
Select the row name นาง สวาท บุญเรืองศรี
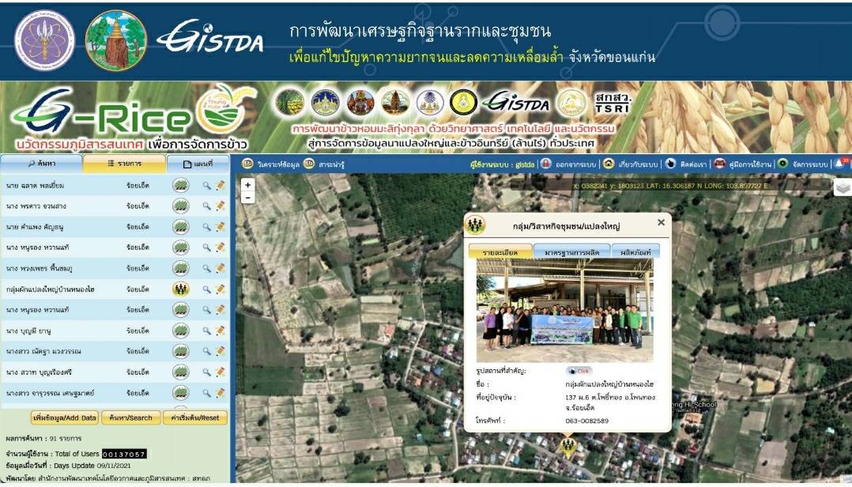[40, 372]
